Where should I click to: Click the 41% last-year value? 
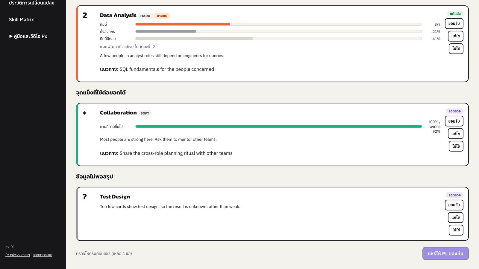click(436, 39)
